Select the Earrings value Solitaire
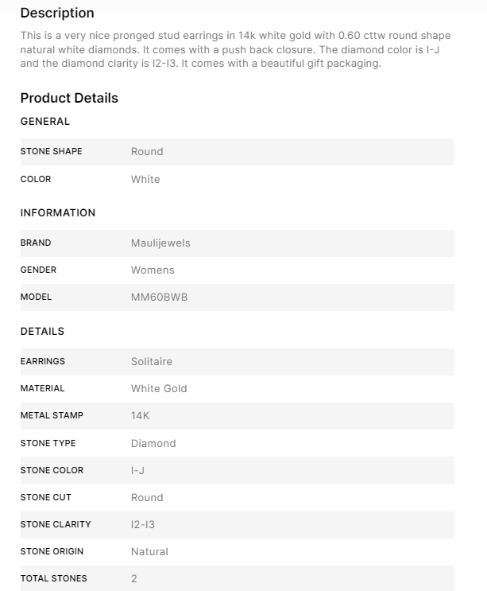Image resolution: width=487 pixels, height=591 pixels. (152, 362)
